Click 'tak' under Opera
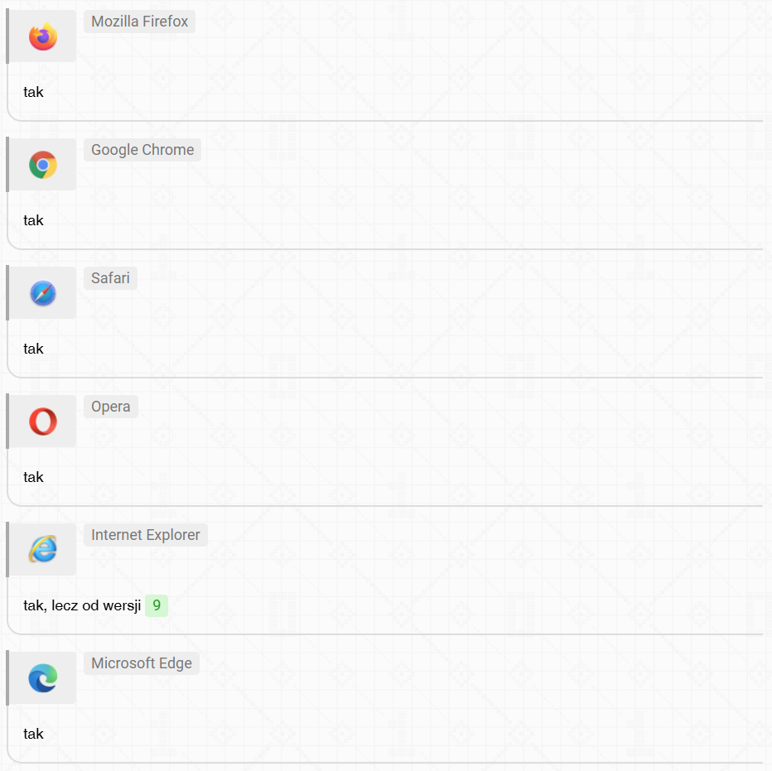Image resolution: width=772 pixels, height=771 pixels. click(33, 477)
